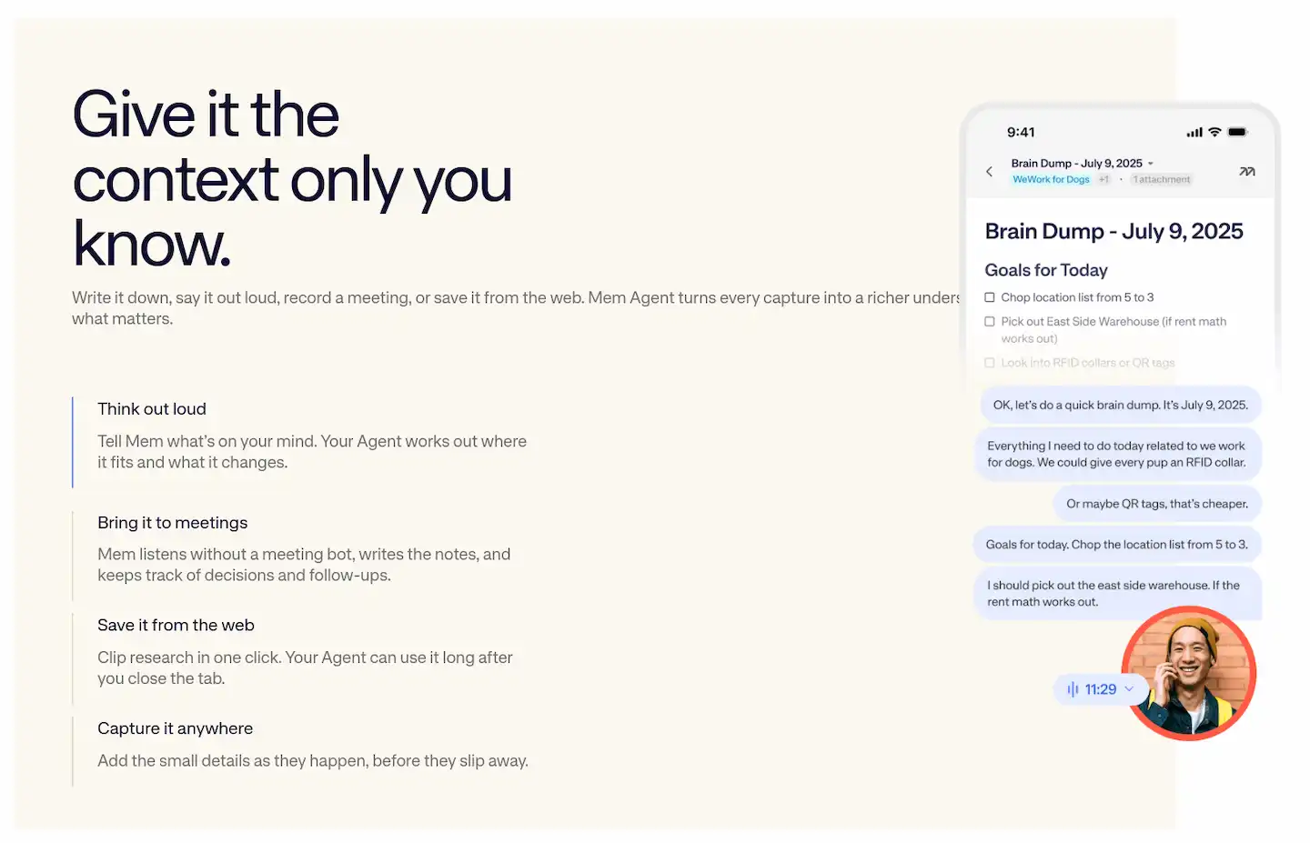Expand the 11:29 recording timer chevron
Viewport: 1310px width, 843px height.
point(1129,689)
